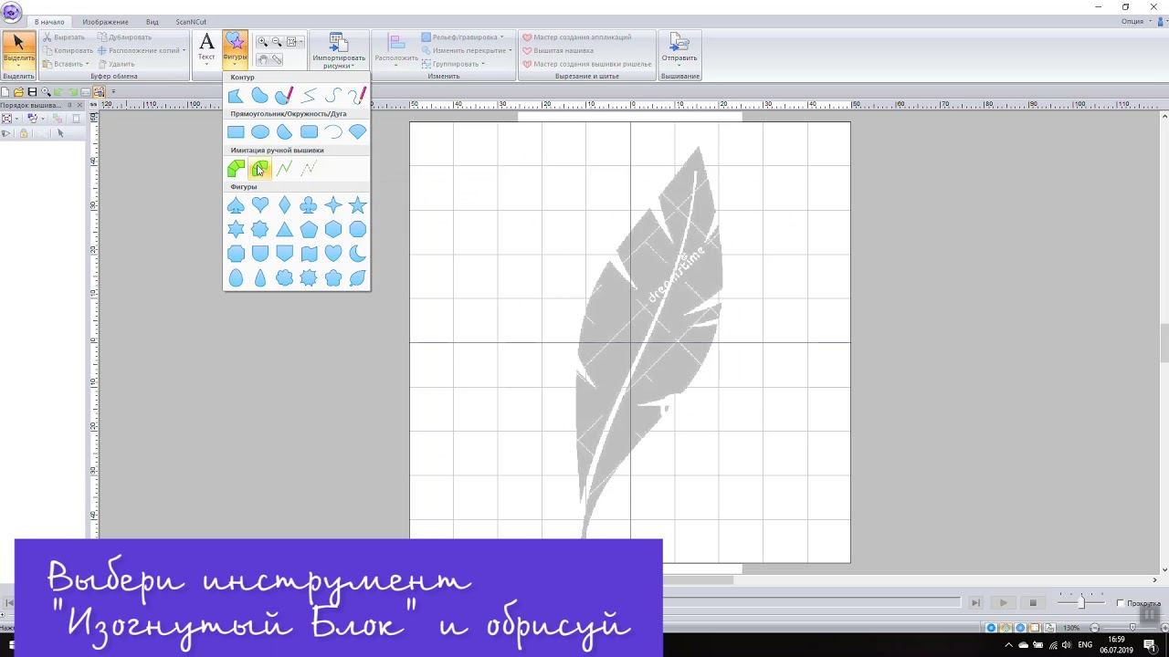Insert the heart shape in first shapes row
The image size is (1169, 657).
tap(260, 205)
